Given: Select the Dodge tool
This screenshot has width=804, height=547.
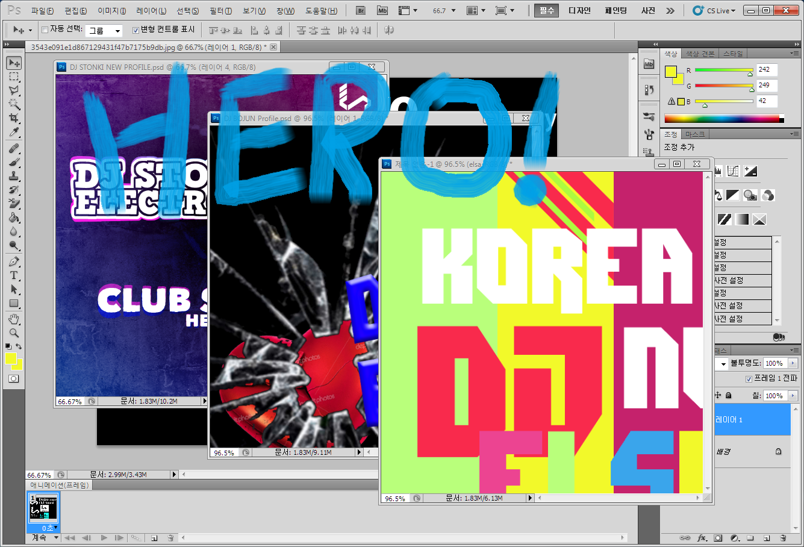Looking at the screenshot, I should (x=14, y=245).
